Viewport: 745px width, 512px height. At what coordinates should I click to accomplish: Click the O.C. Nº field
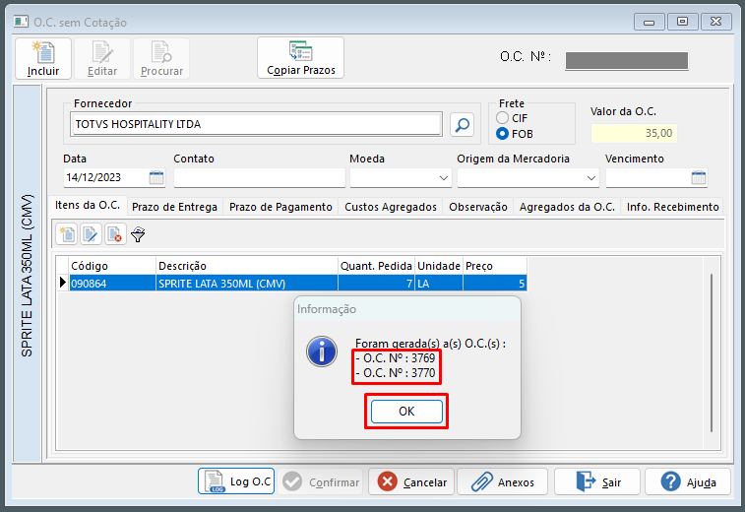click(627, 61)
